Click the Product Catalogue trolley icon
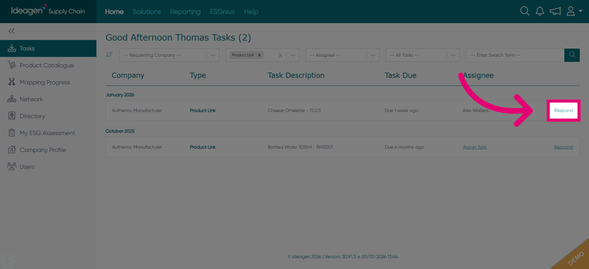 pos(12,65)
